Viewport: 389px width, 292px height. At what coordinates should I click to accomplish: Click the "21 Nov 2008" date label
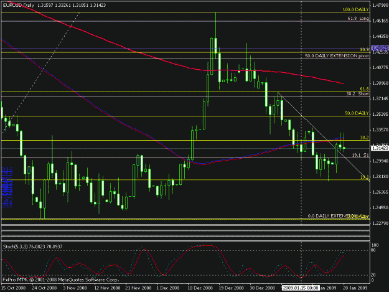pyautogui.click(x=138, y=288)
